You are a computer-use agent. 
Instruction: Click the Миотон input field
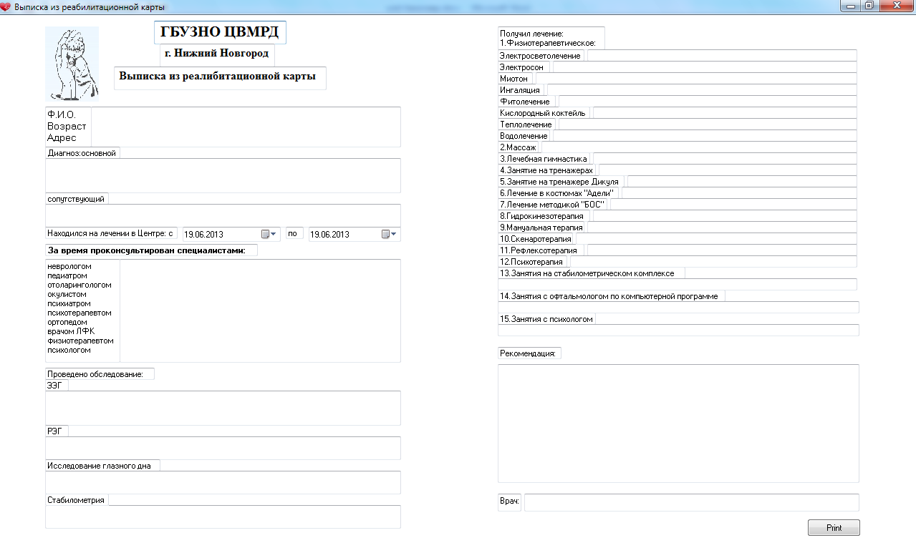point(696,78)
